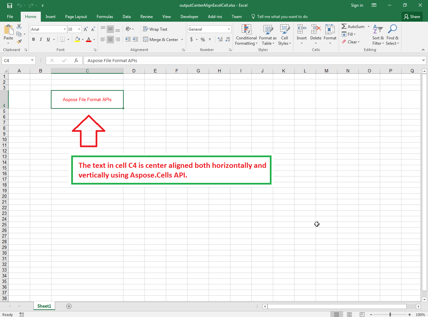This screenshot has height=317, width=428.
Task: Click the Paste clipboard icon
Action: [8, 29]
